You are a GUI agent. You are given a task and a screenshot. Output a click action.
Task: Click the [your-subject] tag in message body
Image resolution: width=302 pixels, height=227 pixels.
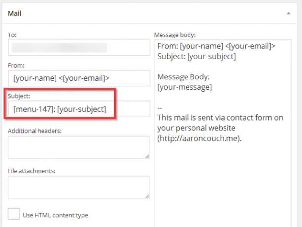[212, 57]
